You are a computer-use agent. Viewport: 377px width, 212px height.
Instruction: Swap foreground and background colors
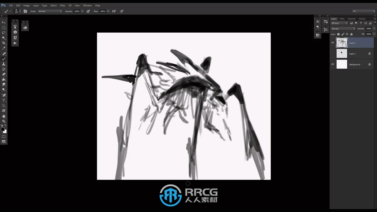[x=5, y=126]
